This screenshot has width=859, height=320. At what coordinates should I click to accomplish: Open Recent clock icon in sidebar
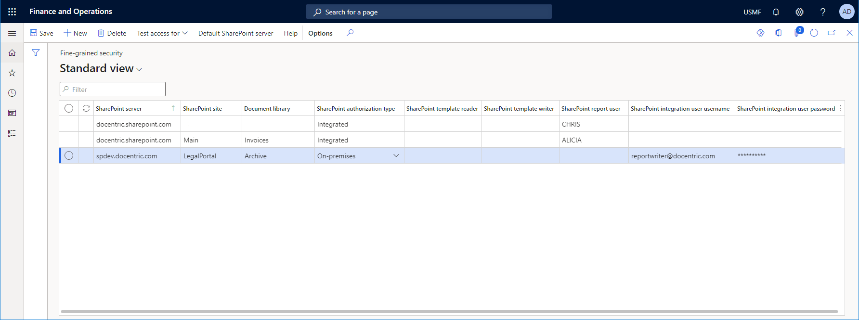(x=12, y=93)
